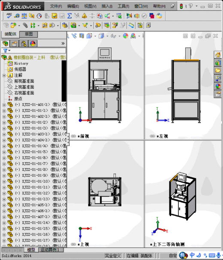223x260 pixels.
Task: Open the Bill of Materials tool
Action: pos(107,25)
